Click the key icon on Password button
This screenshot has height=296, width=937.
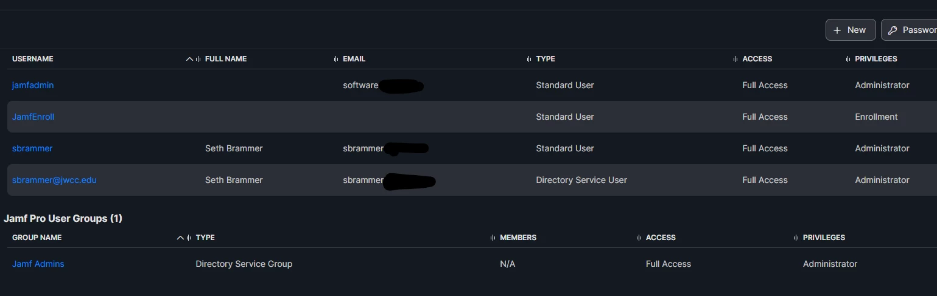[893, 30]
